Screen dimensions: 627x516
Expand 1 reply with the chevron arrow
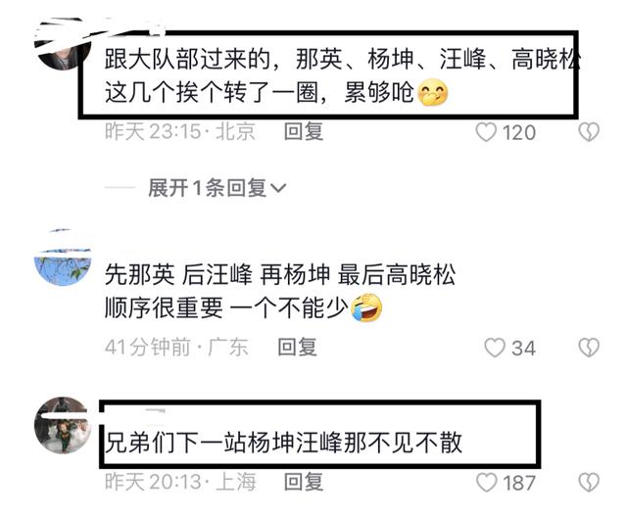(x=278, y=188)
